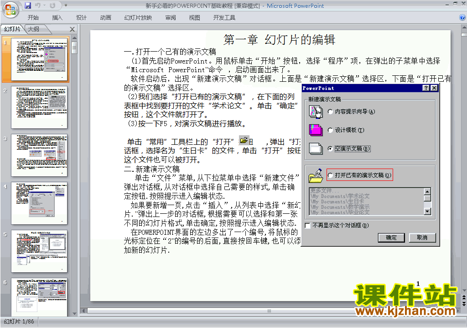Click the 取消 button in the dialog
This screenshot has height=328, width=467.
click(422, 238)
